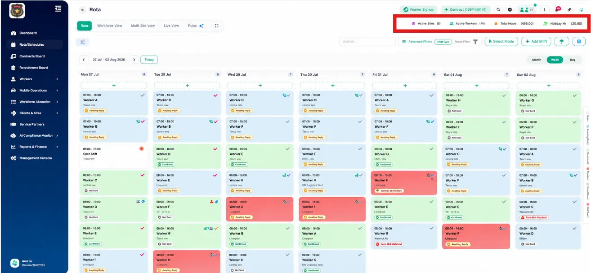Click the holiday umbrella icon button

coord(561,41)
